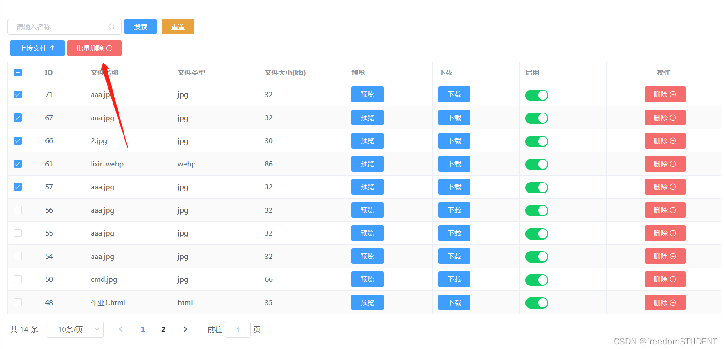Delete cmd.jpg row using 删除 button
724x349 pixels.
665,279
